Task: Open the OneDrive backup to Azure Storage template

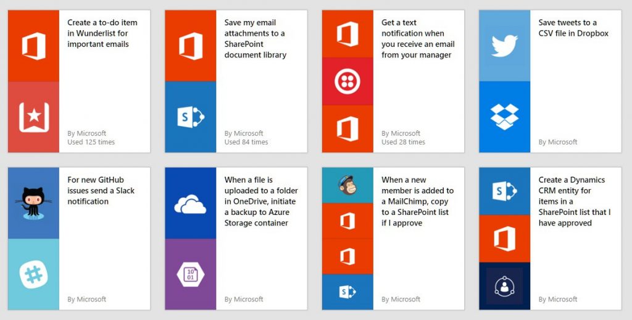Action: pyautogui.click(x=261, y=201)
